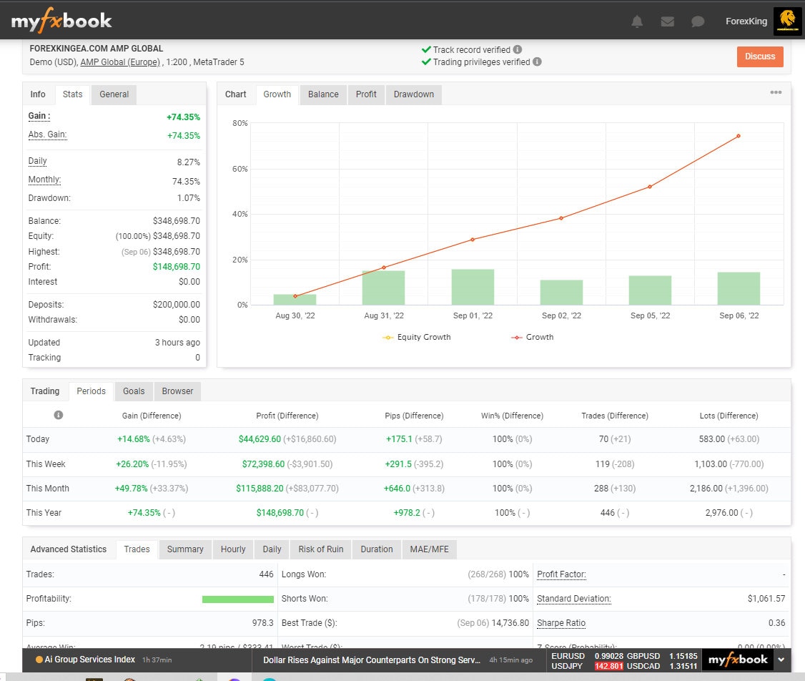Click the ForexKing lion profile avatar
The image size is (805, 681).
click(x=788, y=21)
